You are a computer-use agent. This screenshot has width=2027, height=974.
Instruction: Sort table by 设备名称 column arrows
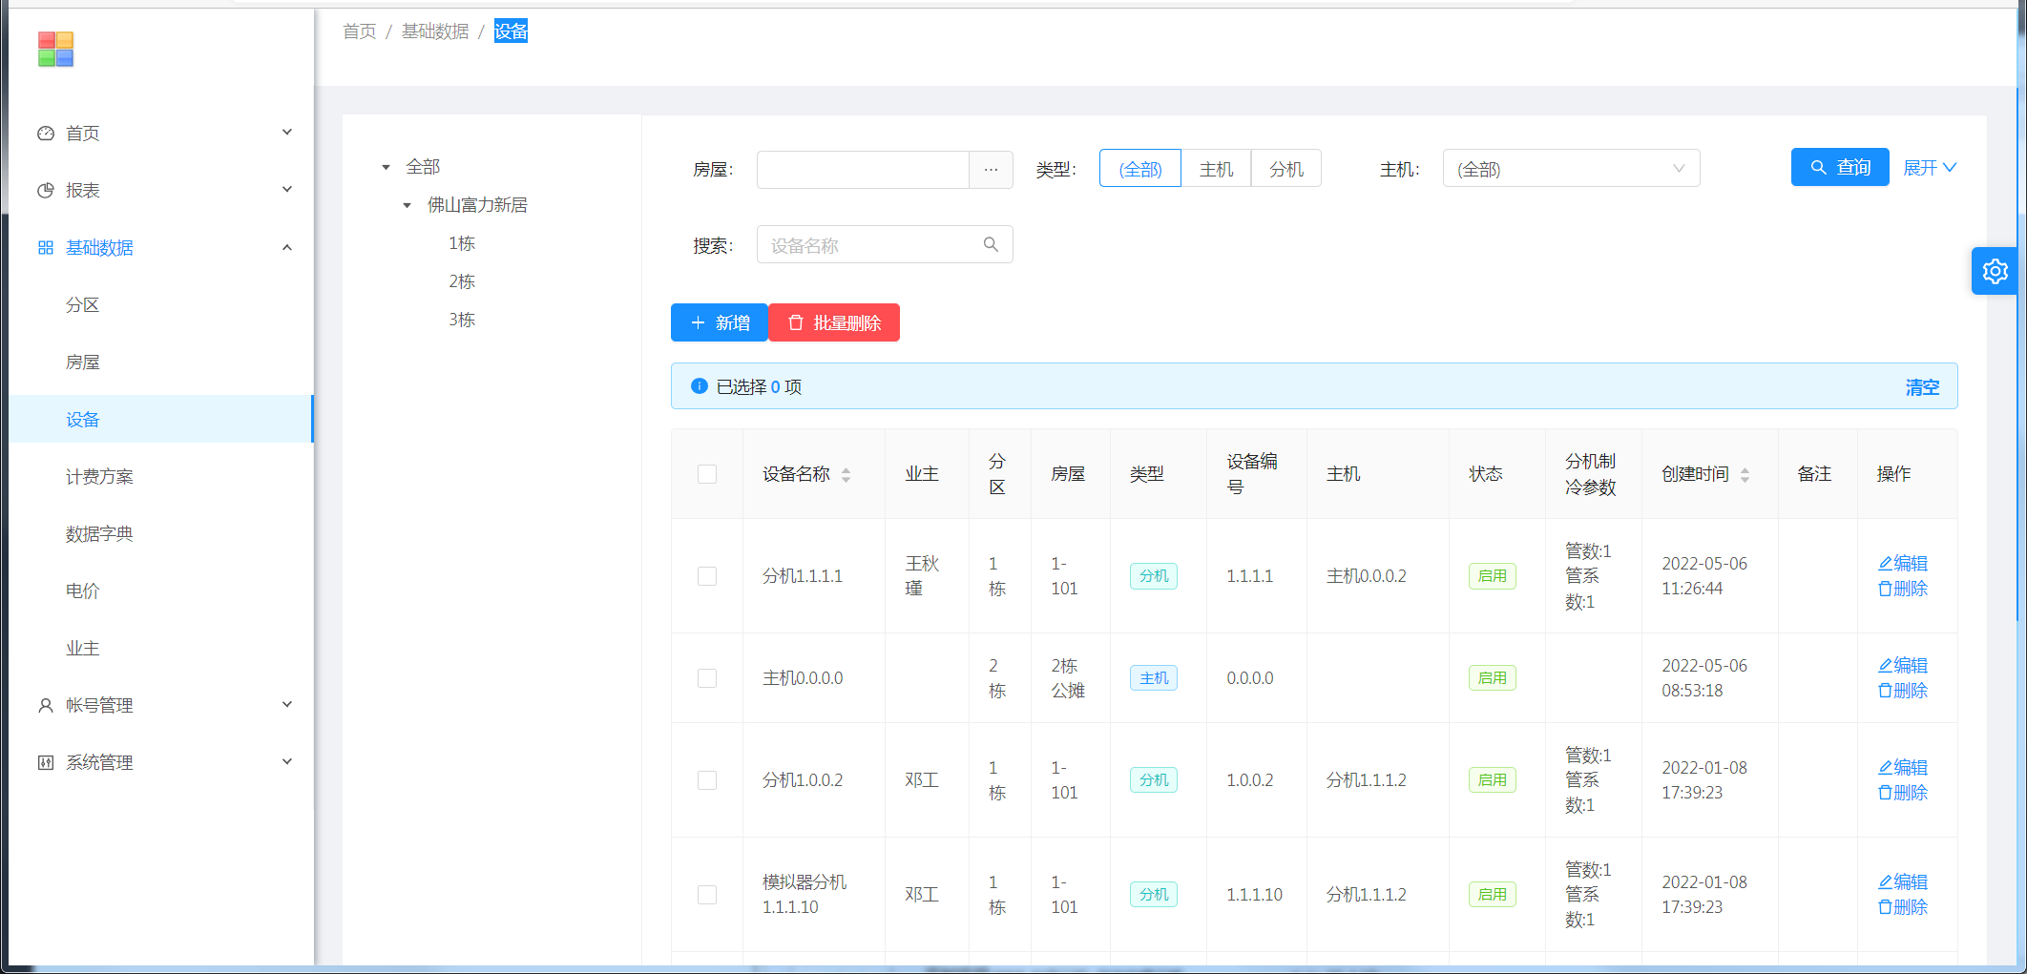846,475
